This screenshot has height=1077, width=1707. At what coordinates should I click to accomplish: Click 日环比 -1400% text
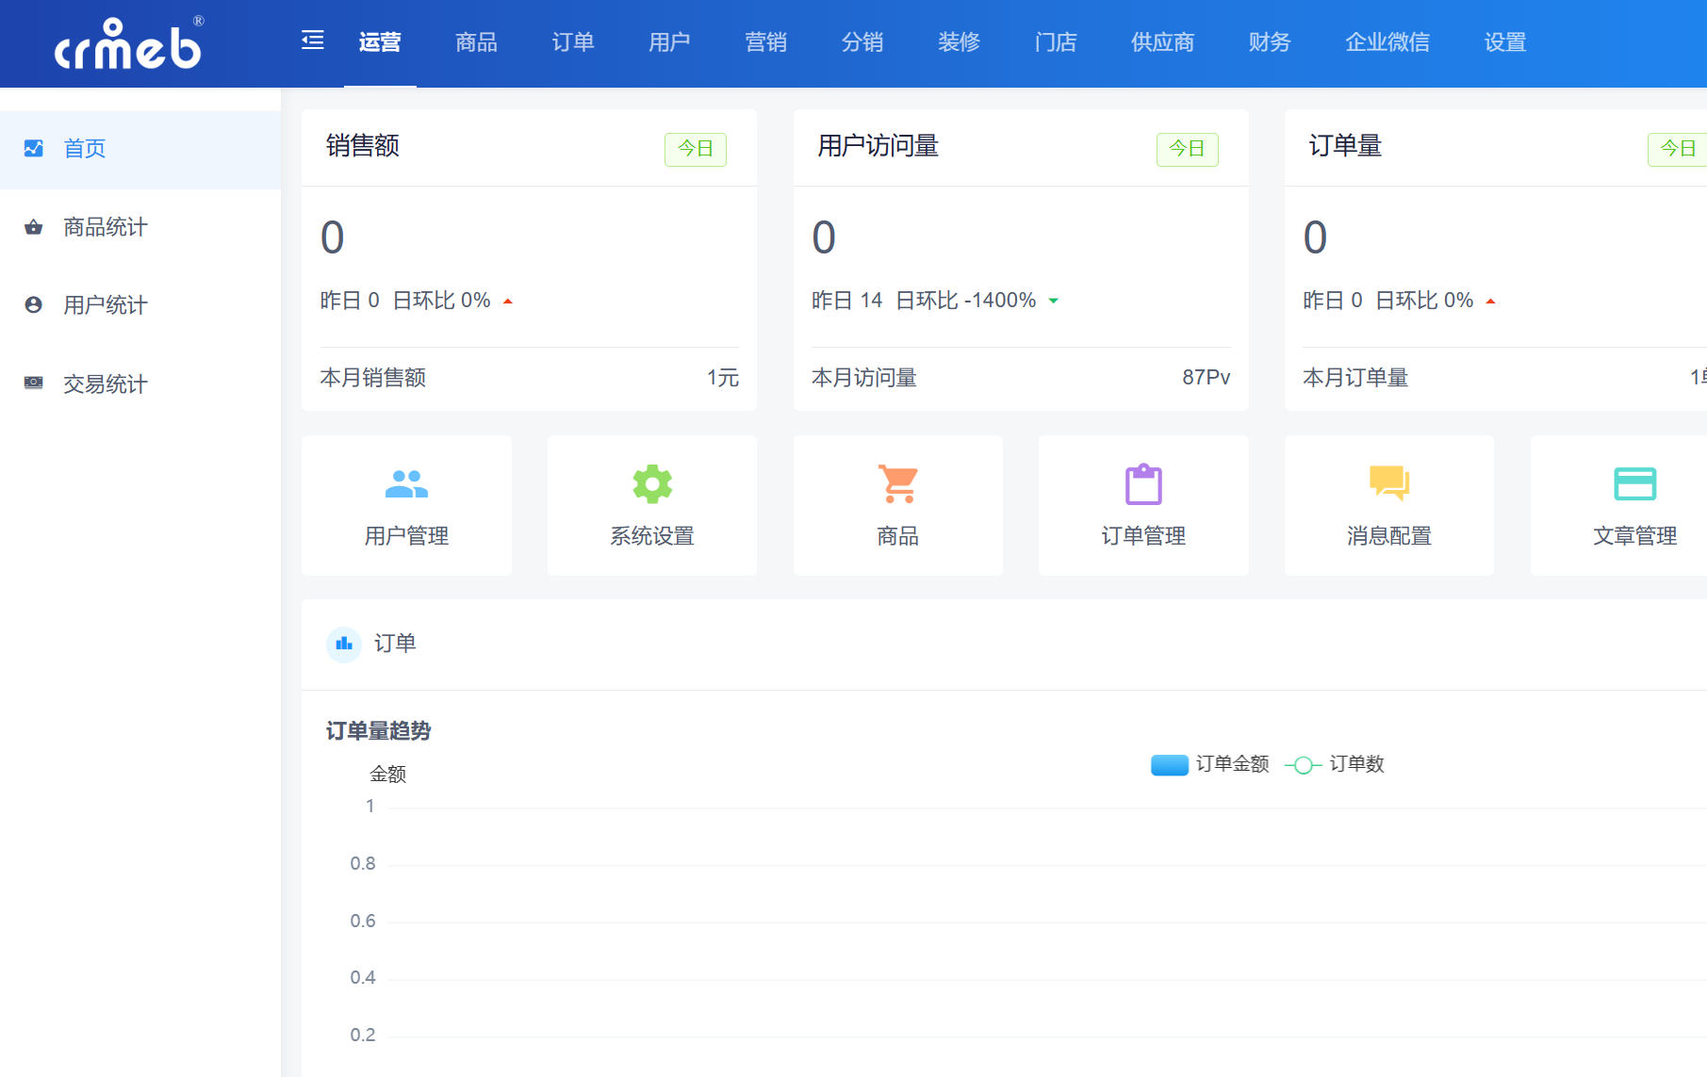click(965, 301)
